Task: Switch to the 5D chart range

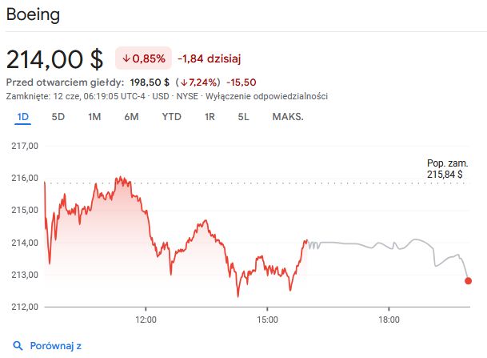Action: click(x=58, y=117)
